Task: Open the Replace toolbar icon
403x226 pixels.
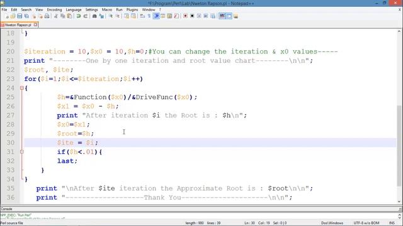Action: (x=101, y=16)
